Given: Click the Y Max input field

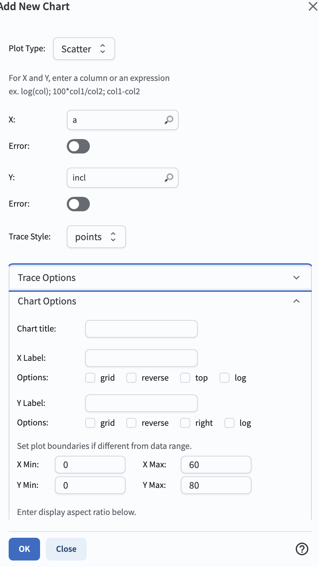Looking at the screenshot, I should tap(216, 485).
